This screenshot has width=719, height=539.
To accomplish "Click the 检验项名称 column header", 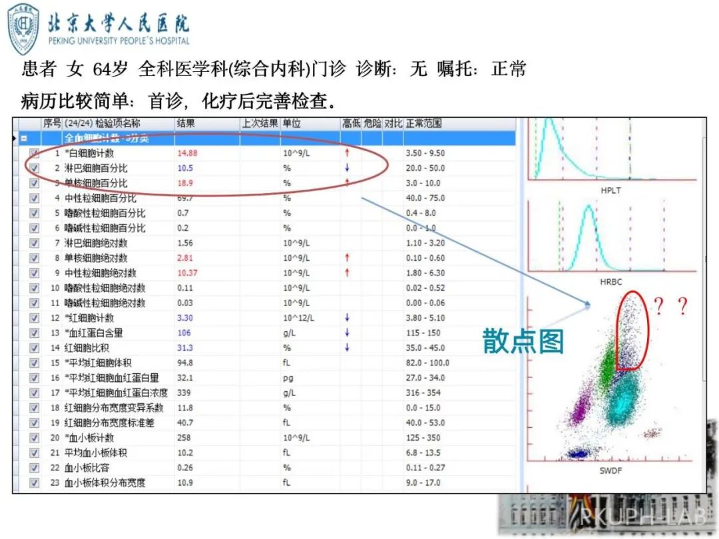I will point(117,123).
